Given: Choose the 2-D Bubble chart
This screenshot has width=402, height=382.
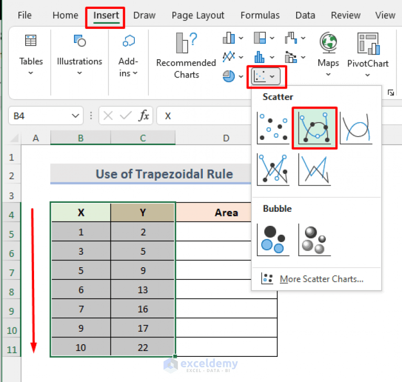Looking at the screenshot, I should [273, 239].
